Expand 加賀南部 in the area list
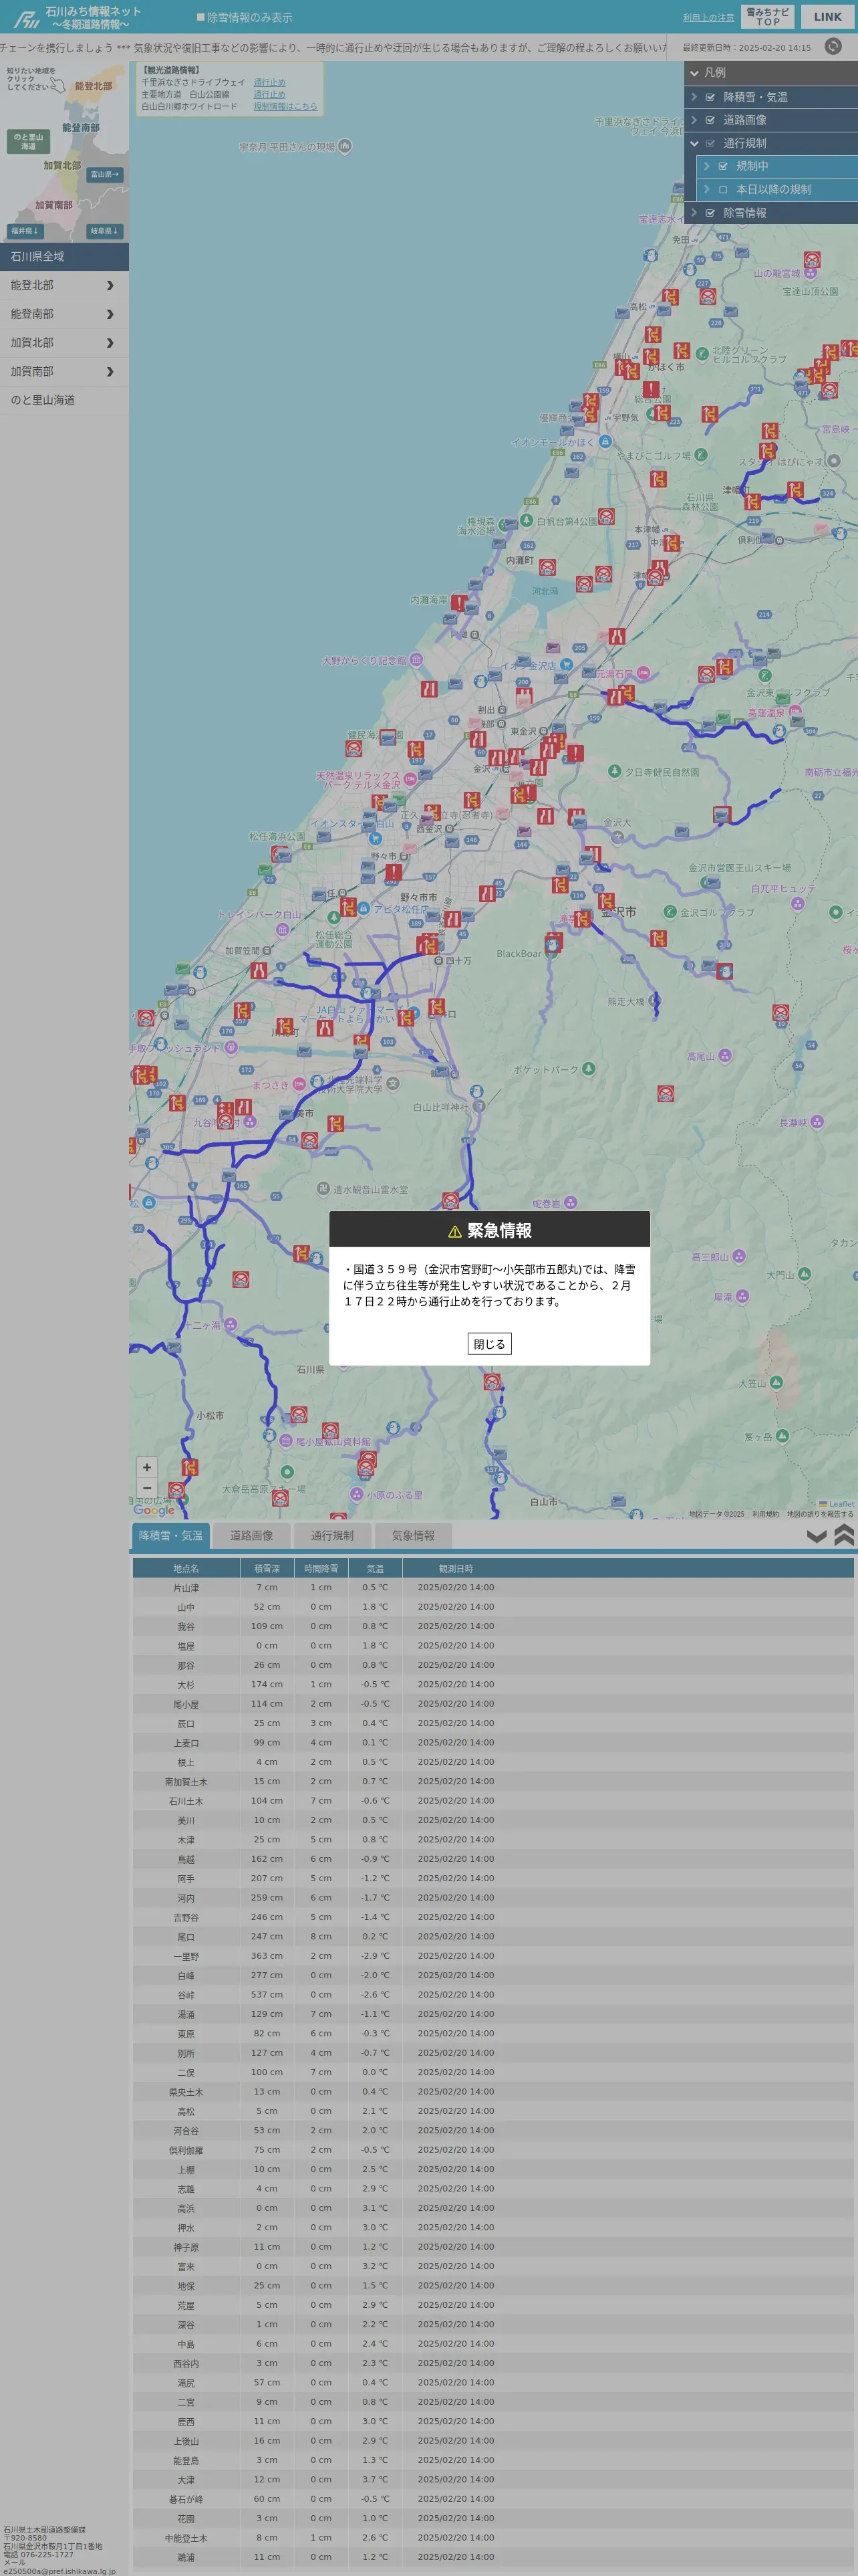The width and height of the screenshot is (858, 2576). (x=64, y=371)
